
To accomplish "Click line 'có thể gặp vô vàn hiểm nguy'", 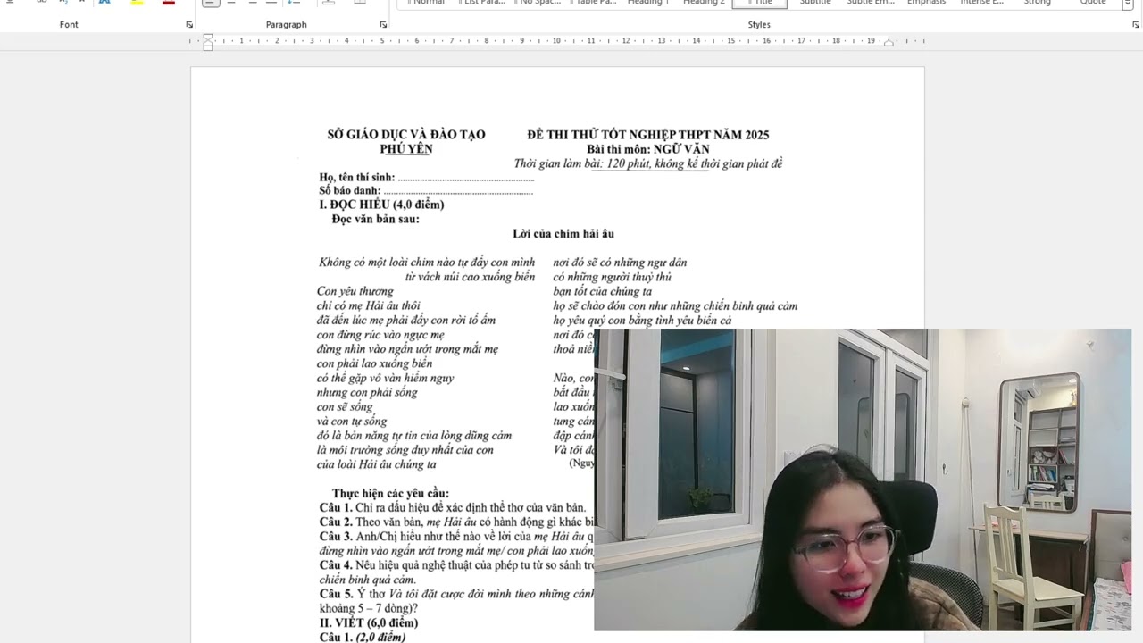I will click(386, 378).
